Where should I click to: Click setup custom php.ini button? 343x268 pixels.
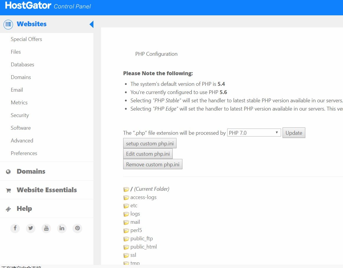(x=150, y=143)
